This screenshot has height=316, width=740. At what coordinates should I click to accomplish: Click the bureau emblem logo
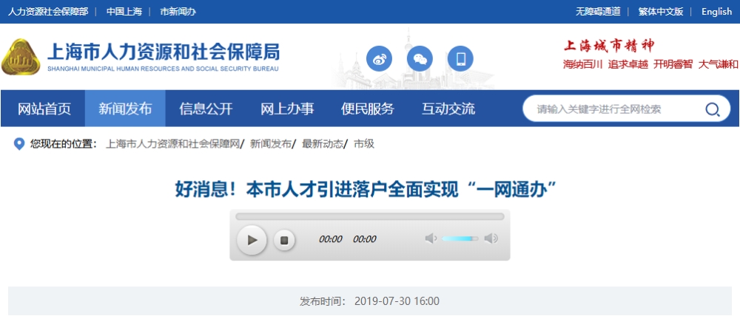(x=20, y=58)
